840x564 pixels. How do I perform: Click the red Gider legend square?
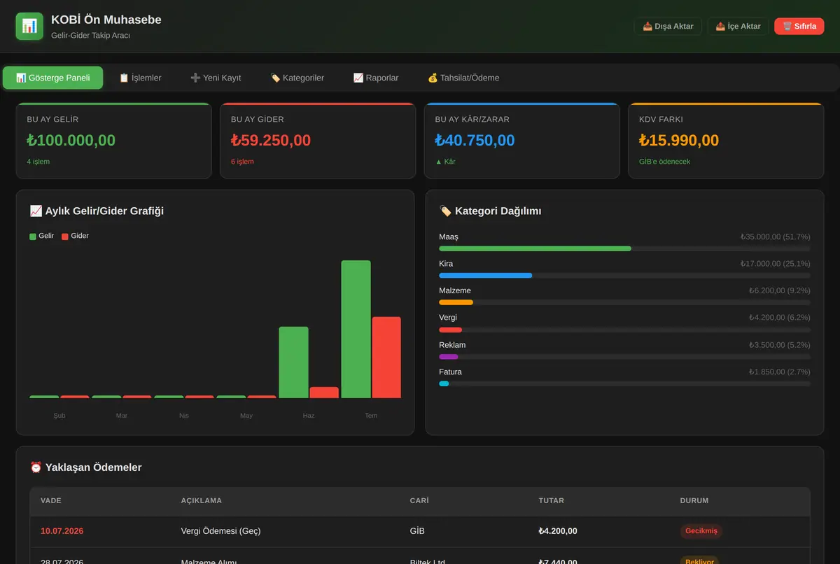tap(65, 237)
